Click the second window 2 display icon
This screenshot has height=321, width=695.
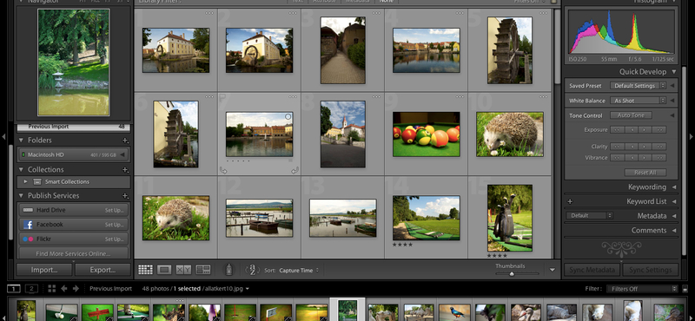coord(31,289)
